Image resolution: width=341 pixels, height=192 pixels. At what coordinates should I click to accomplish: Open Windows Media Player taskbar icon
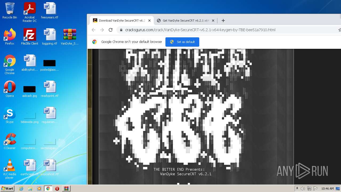pos(39,189)
